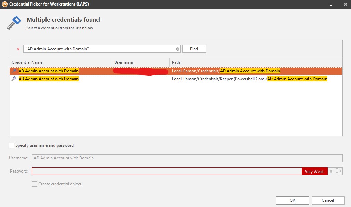
Task: Click into the credential search text field
Action: (100, 49)
